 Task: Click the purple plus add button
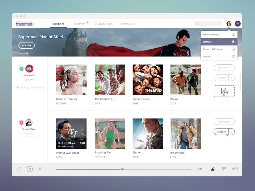[238, 24]
